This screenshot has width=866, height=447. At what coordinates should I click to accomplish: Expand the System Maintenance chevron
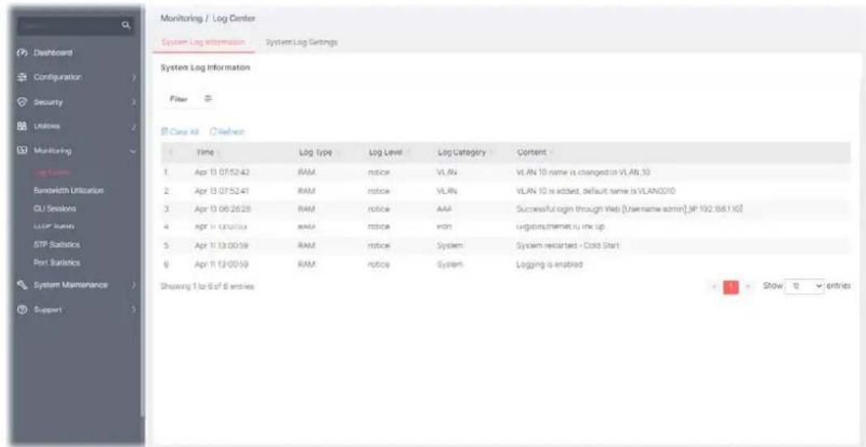pos(133,285)
